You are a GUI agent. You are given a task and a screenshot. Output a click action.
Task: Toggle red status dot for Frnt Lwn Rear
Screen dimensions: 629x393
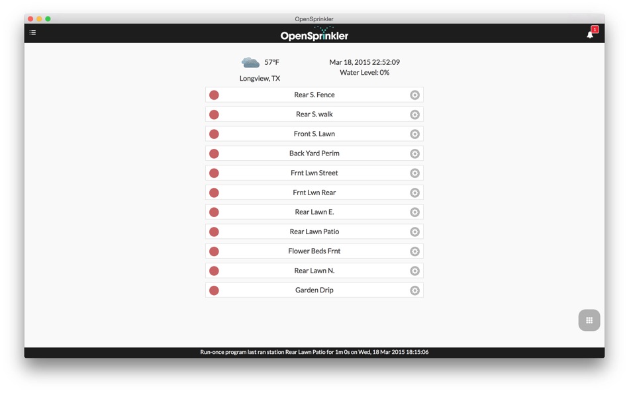pyautogui.click(x=215, y=193)
